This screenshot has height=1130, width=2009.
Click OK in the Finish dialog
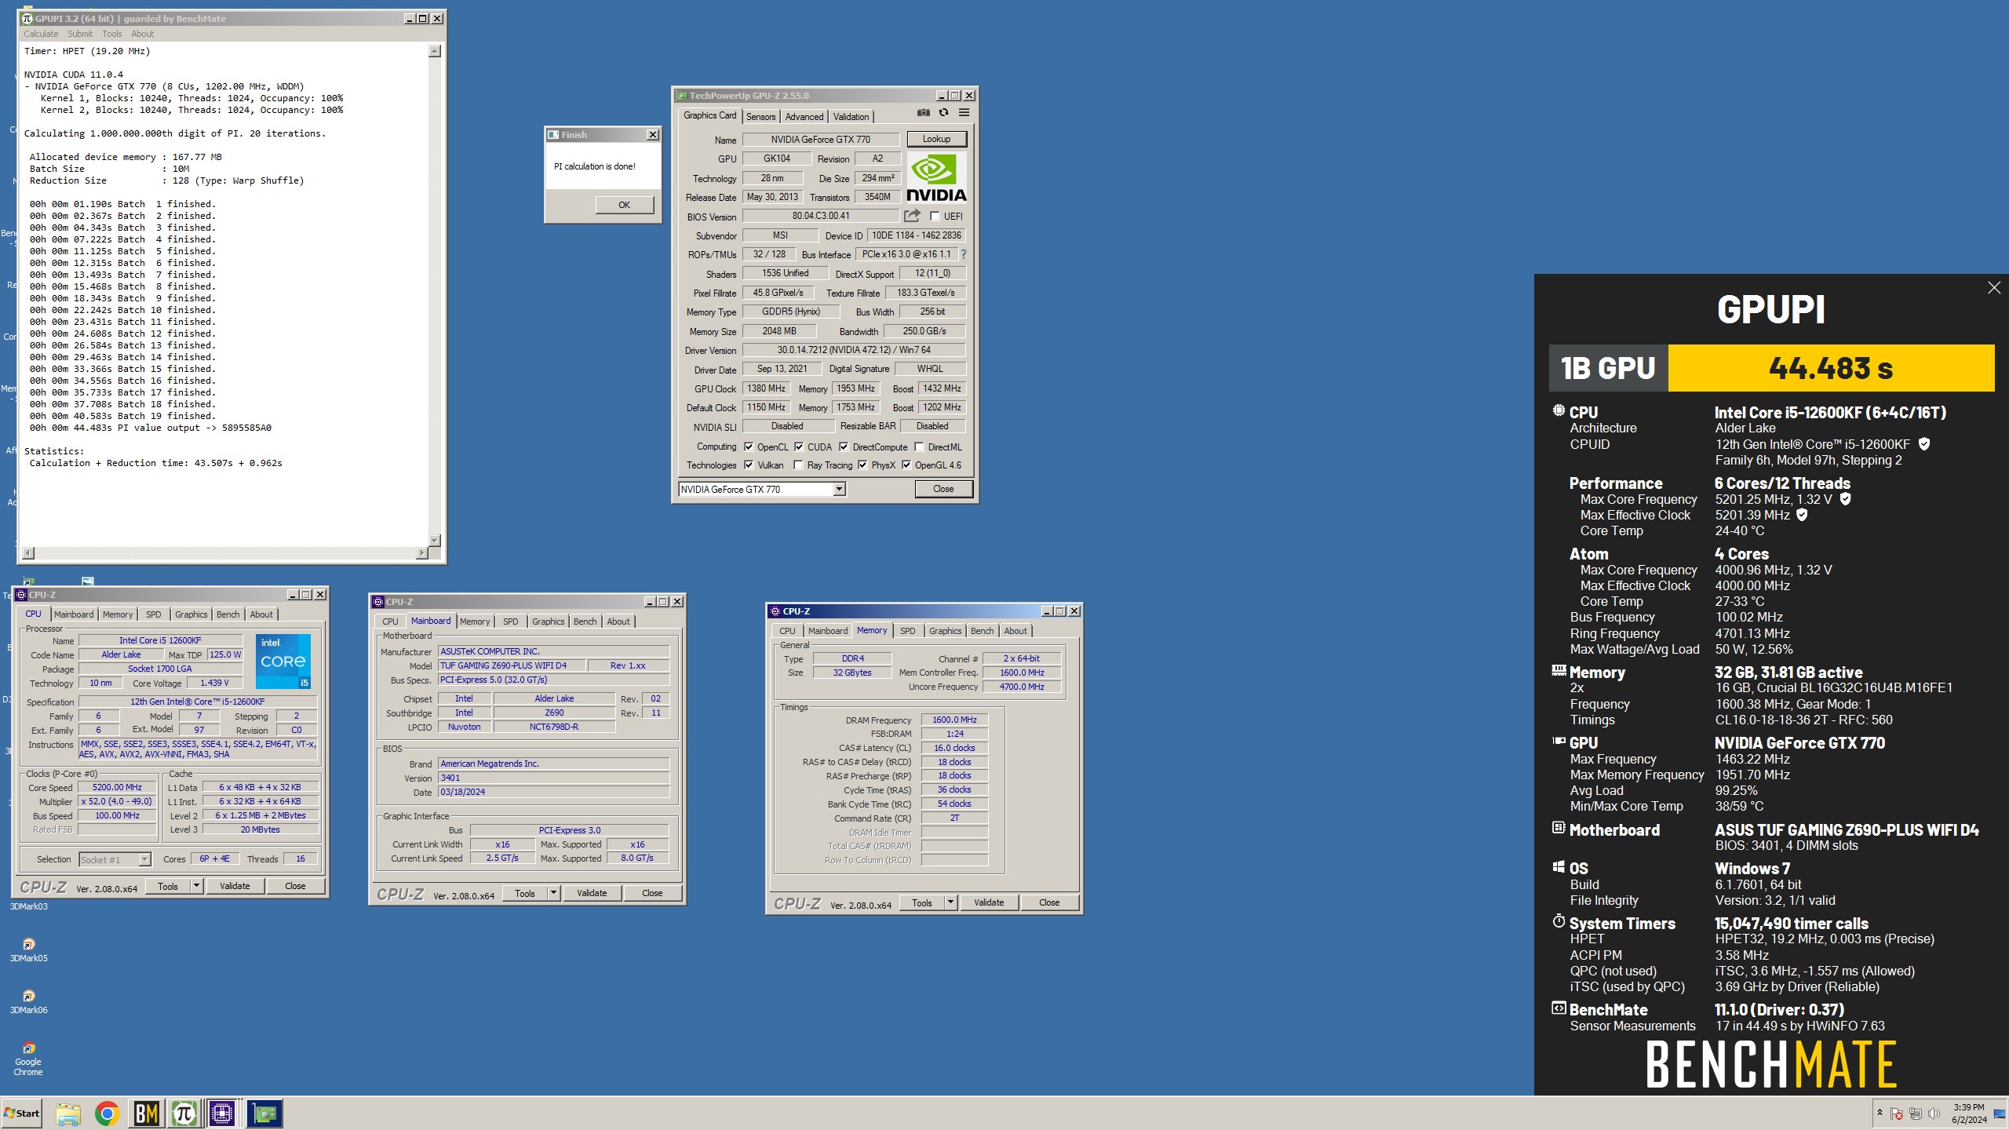pos(624,205)
